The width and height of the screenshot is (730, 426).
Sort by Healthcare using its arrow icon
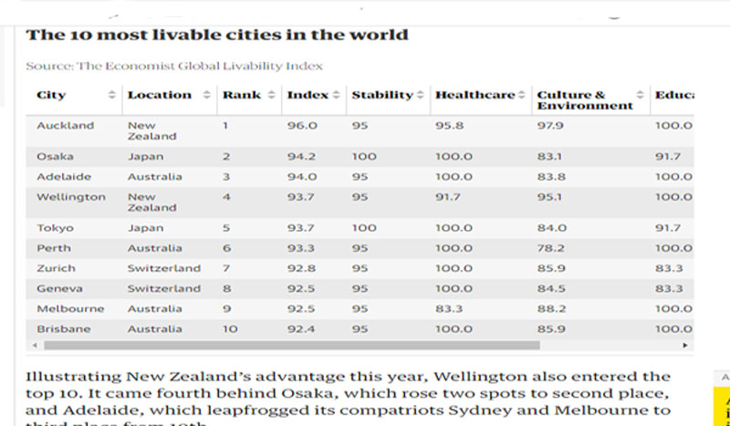[x=522, y=96]
